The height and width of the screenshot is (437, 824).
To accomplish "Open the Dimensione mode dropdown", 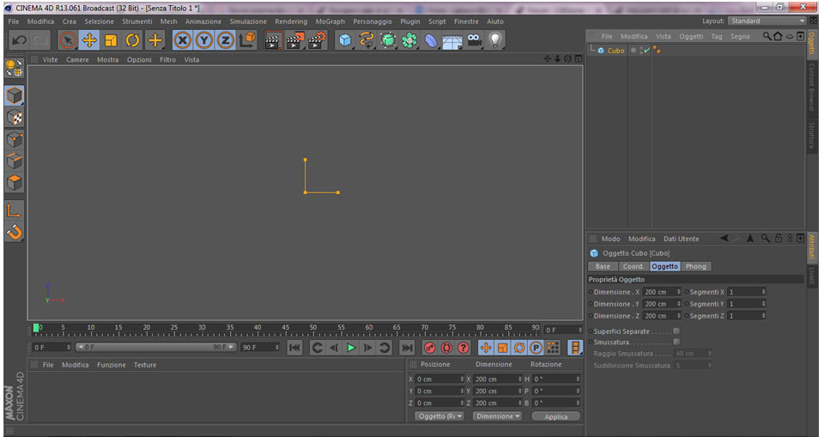I will pos(497,416).
